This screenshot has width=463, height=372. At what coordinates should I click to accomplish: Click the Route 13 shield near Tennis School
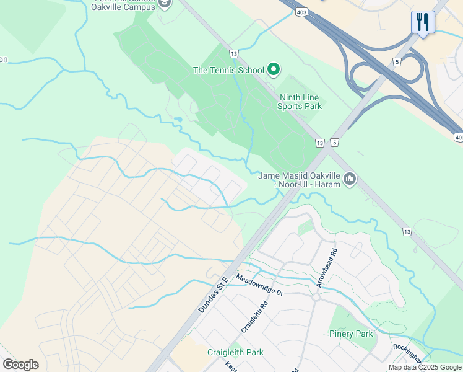pos(233,54)
